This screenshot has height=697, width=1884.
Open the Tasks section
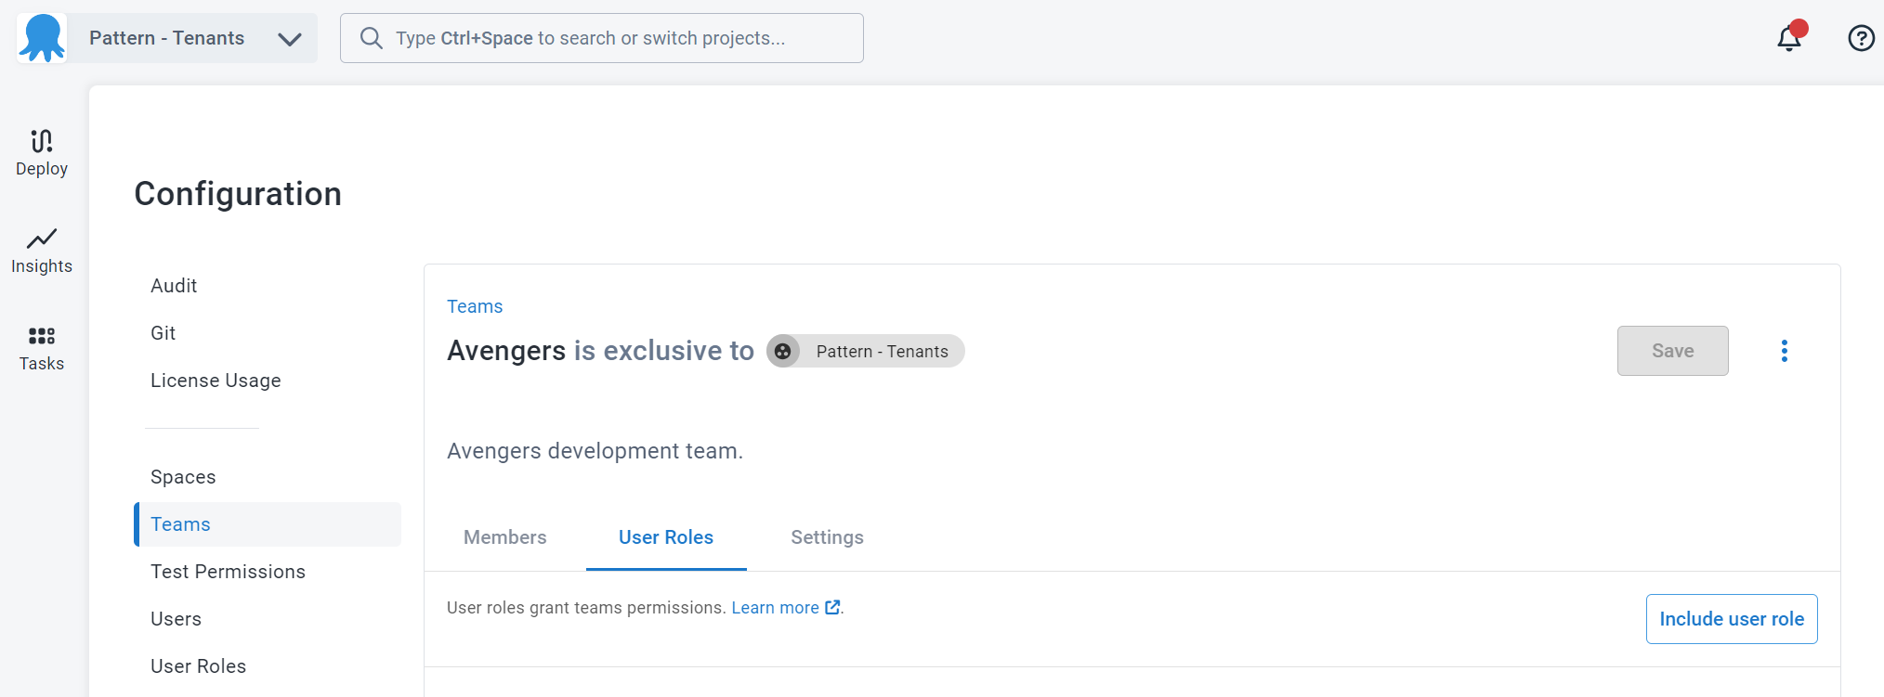pyautogui.click(x=42, y=348)
